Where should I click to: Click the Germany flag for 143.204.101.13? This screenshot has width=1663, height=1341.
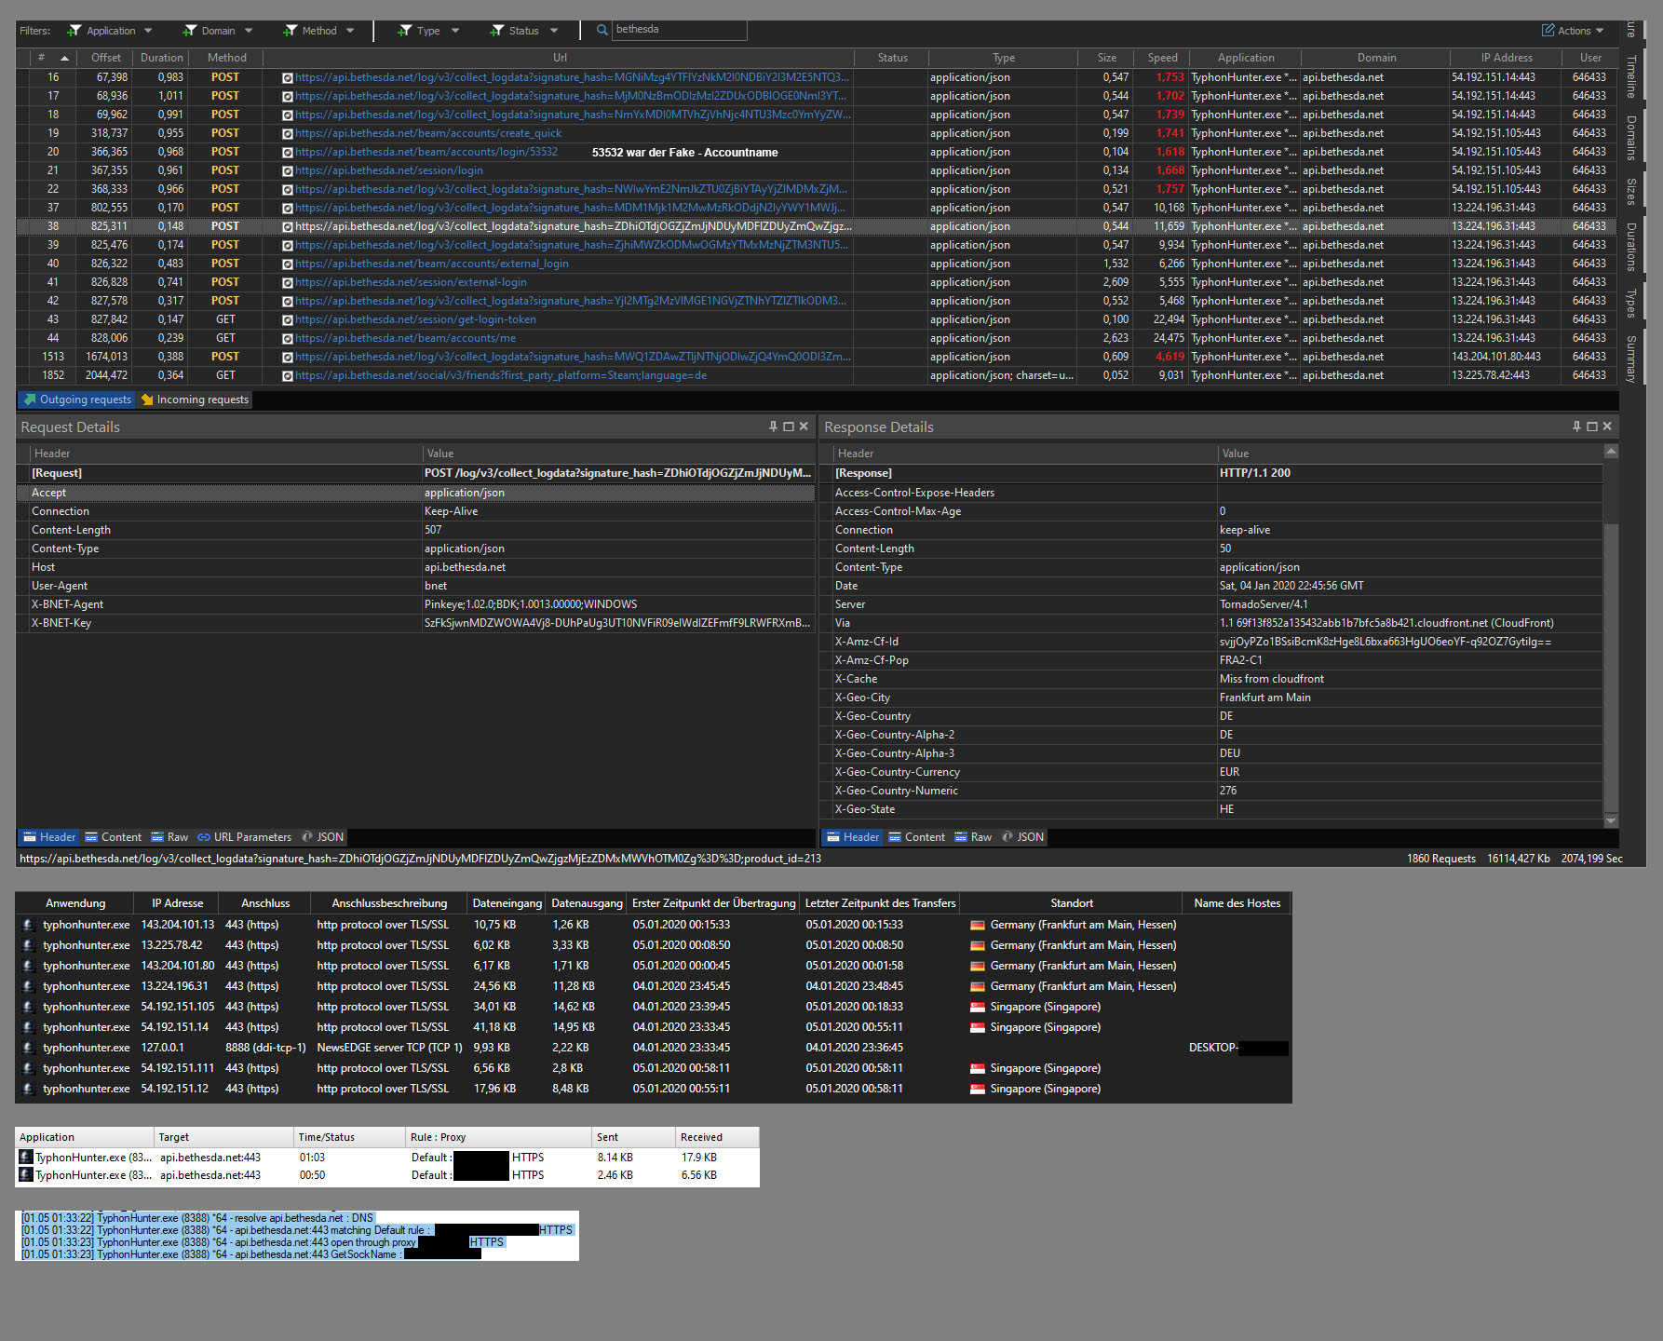click(977, 925)
